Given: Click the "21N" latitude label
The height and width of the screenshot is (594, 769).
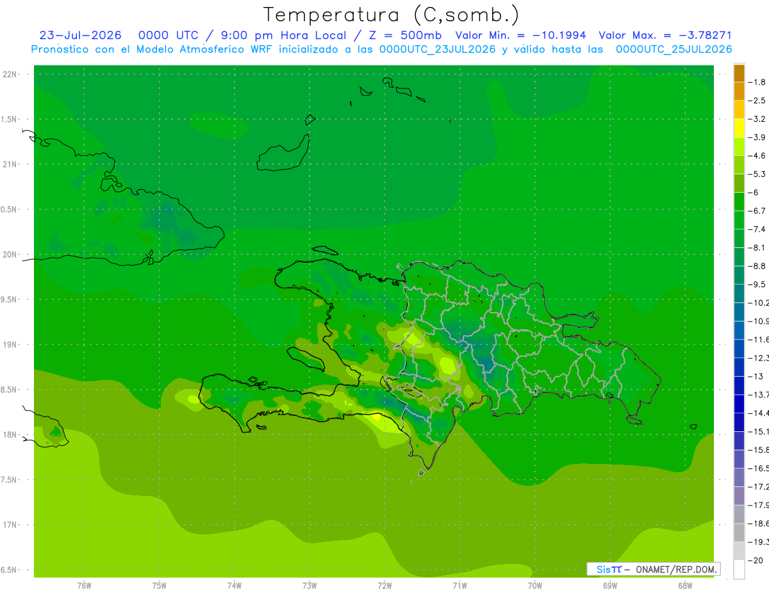Looking at the screenshot, I should (x=10, y=164).
